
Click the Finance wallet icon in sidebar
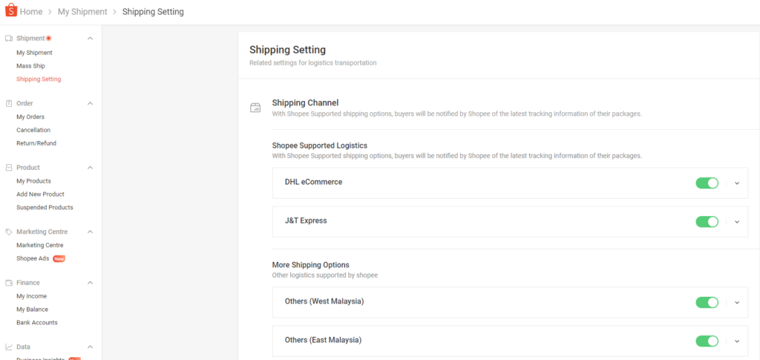[9, 283]
